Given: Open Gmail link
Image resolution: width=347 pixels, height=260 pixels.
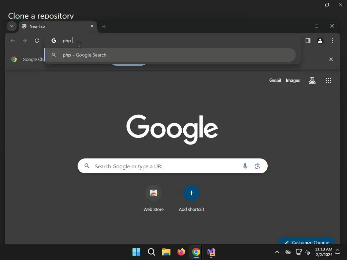Looking at the screenshot, I should click(x=275, y=81).
